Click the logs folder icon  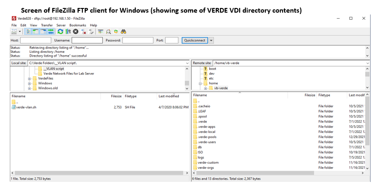[x=195, y=157]
